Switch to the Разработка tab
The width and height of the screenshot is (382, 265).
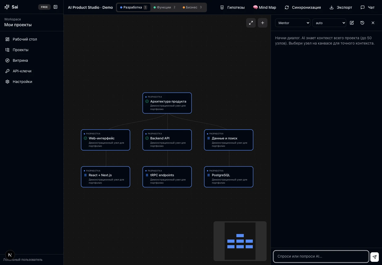tap(133, 7)
